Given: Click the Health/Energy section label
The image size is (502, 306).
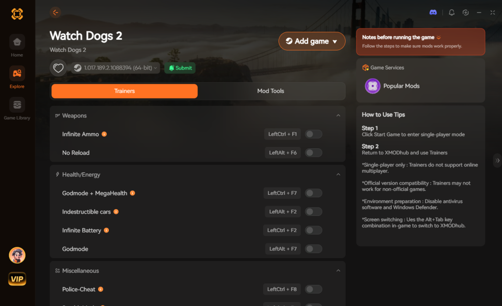Looking at the screenshot, I should (81, 175).
